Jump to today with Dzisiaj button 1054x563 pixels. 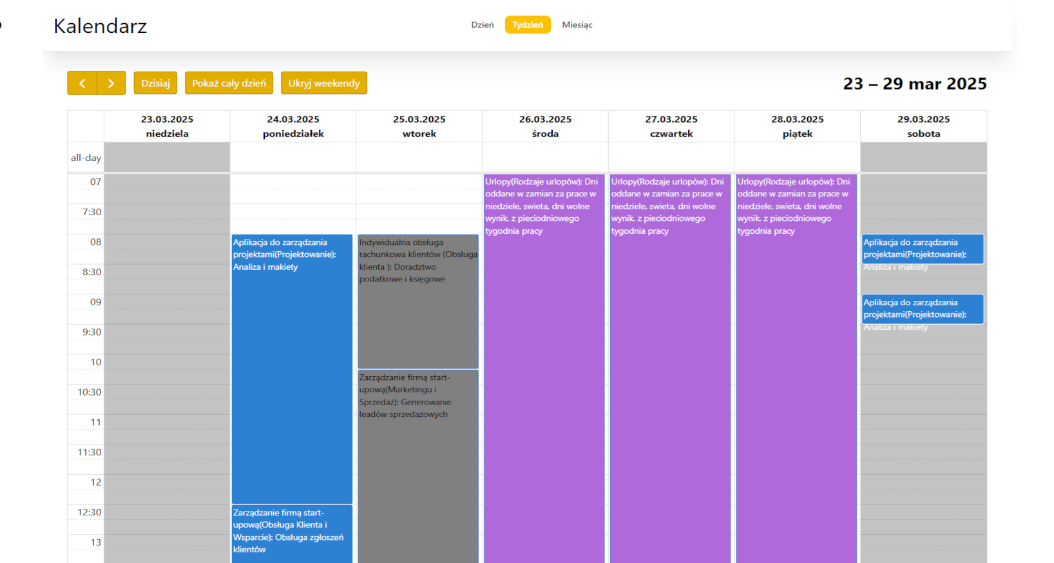coord(155,83)
